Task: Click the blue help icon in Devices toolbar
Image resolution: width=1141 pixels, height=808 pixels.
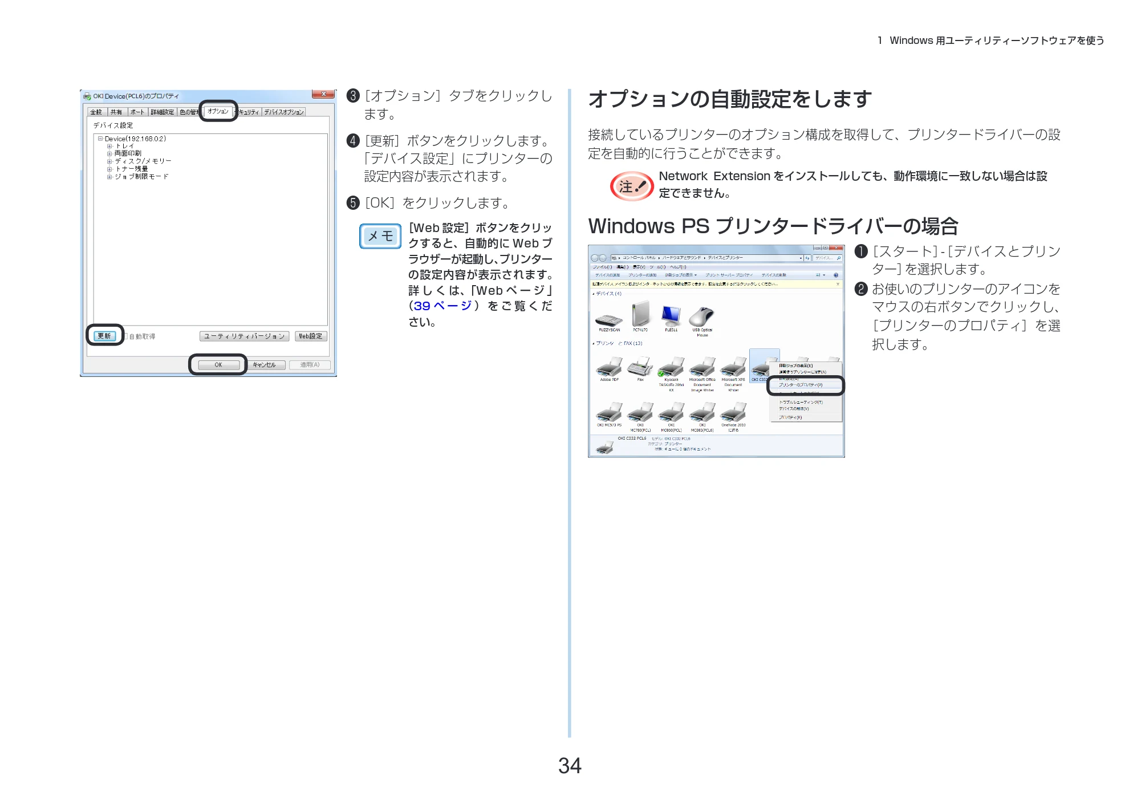Action: 836,275
